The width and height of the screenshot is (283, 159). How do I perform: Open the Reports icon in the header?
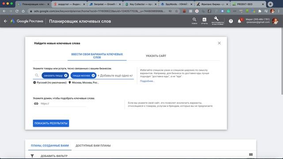[204, 19]
